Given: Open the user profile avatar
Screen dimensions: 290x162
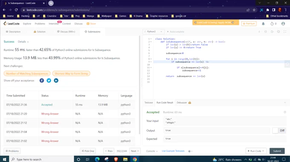Looking at the screenshot, I should pos(283,24).
